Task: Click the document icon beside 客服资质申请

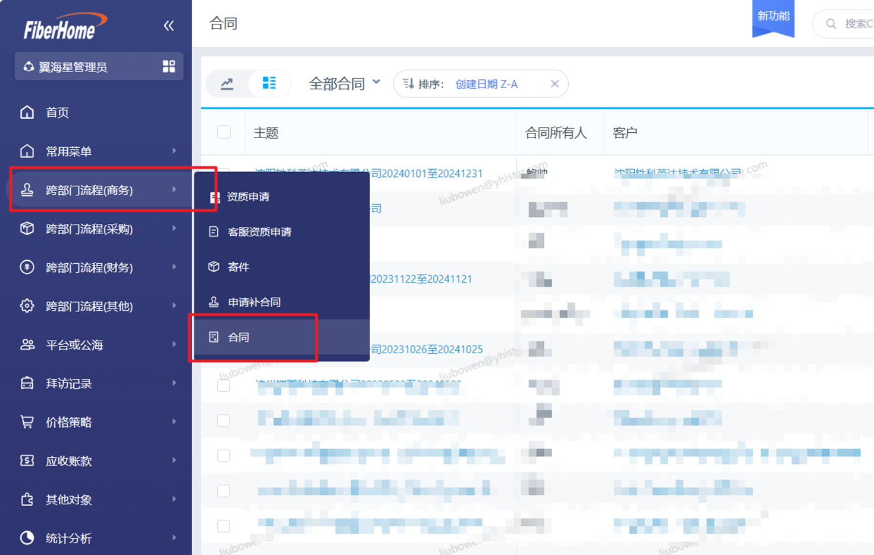Action: click(214, 231)
